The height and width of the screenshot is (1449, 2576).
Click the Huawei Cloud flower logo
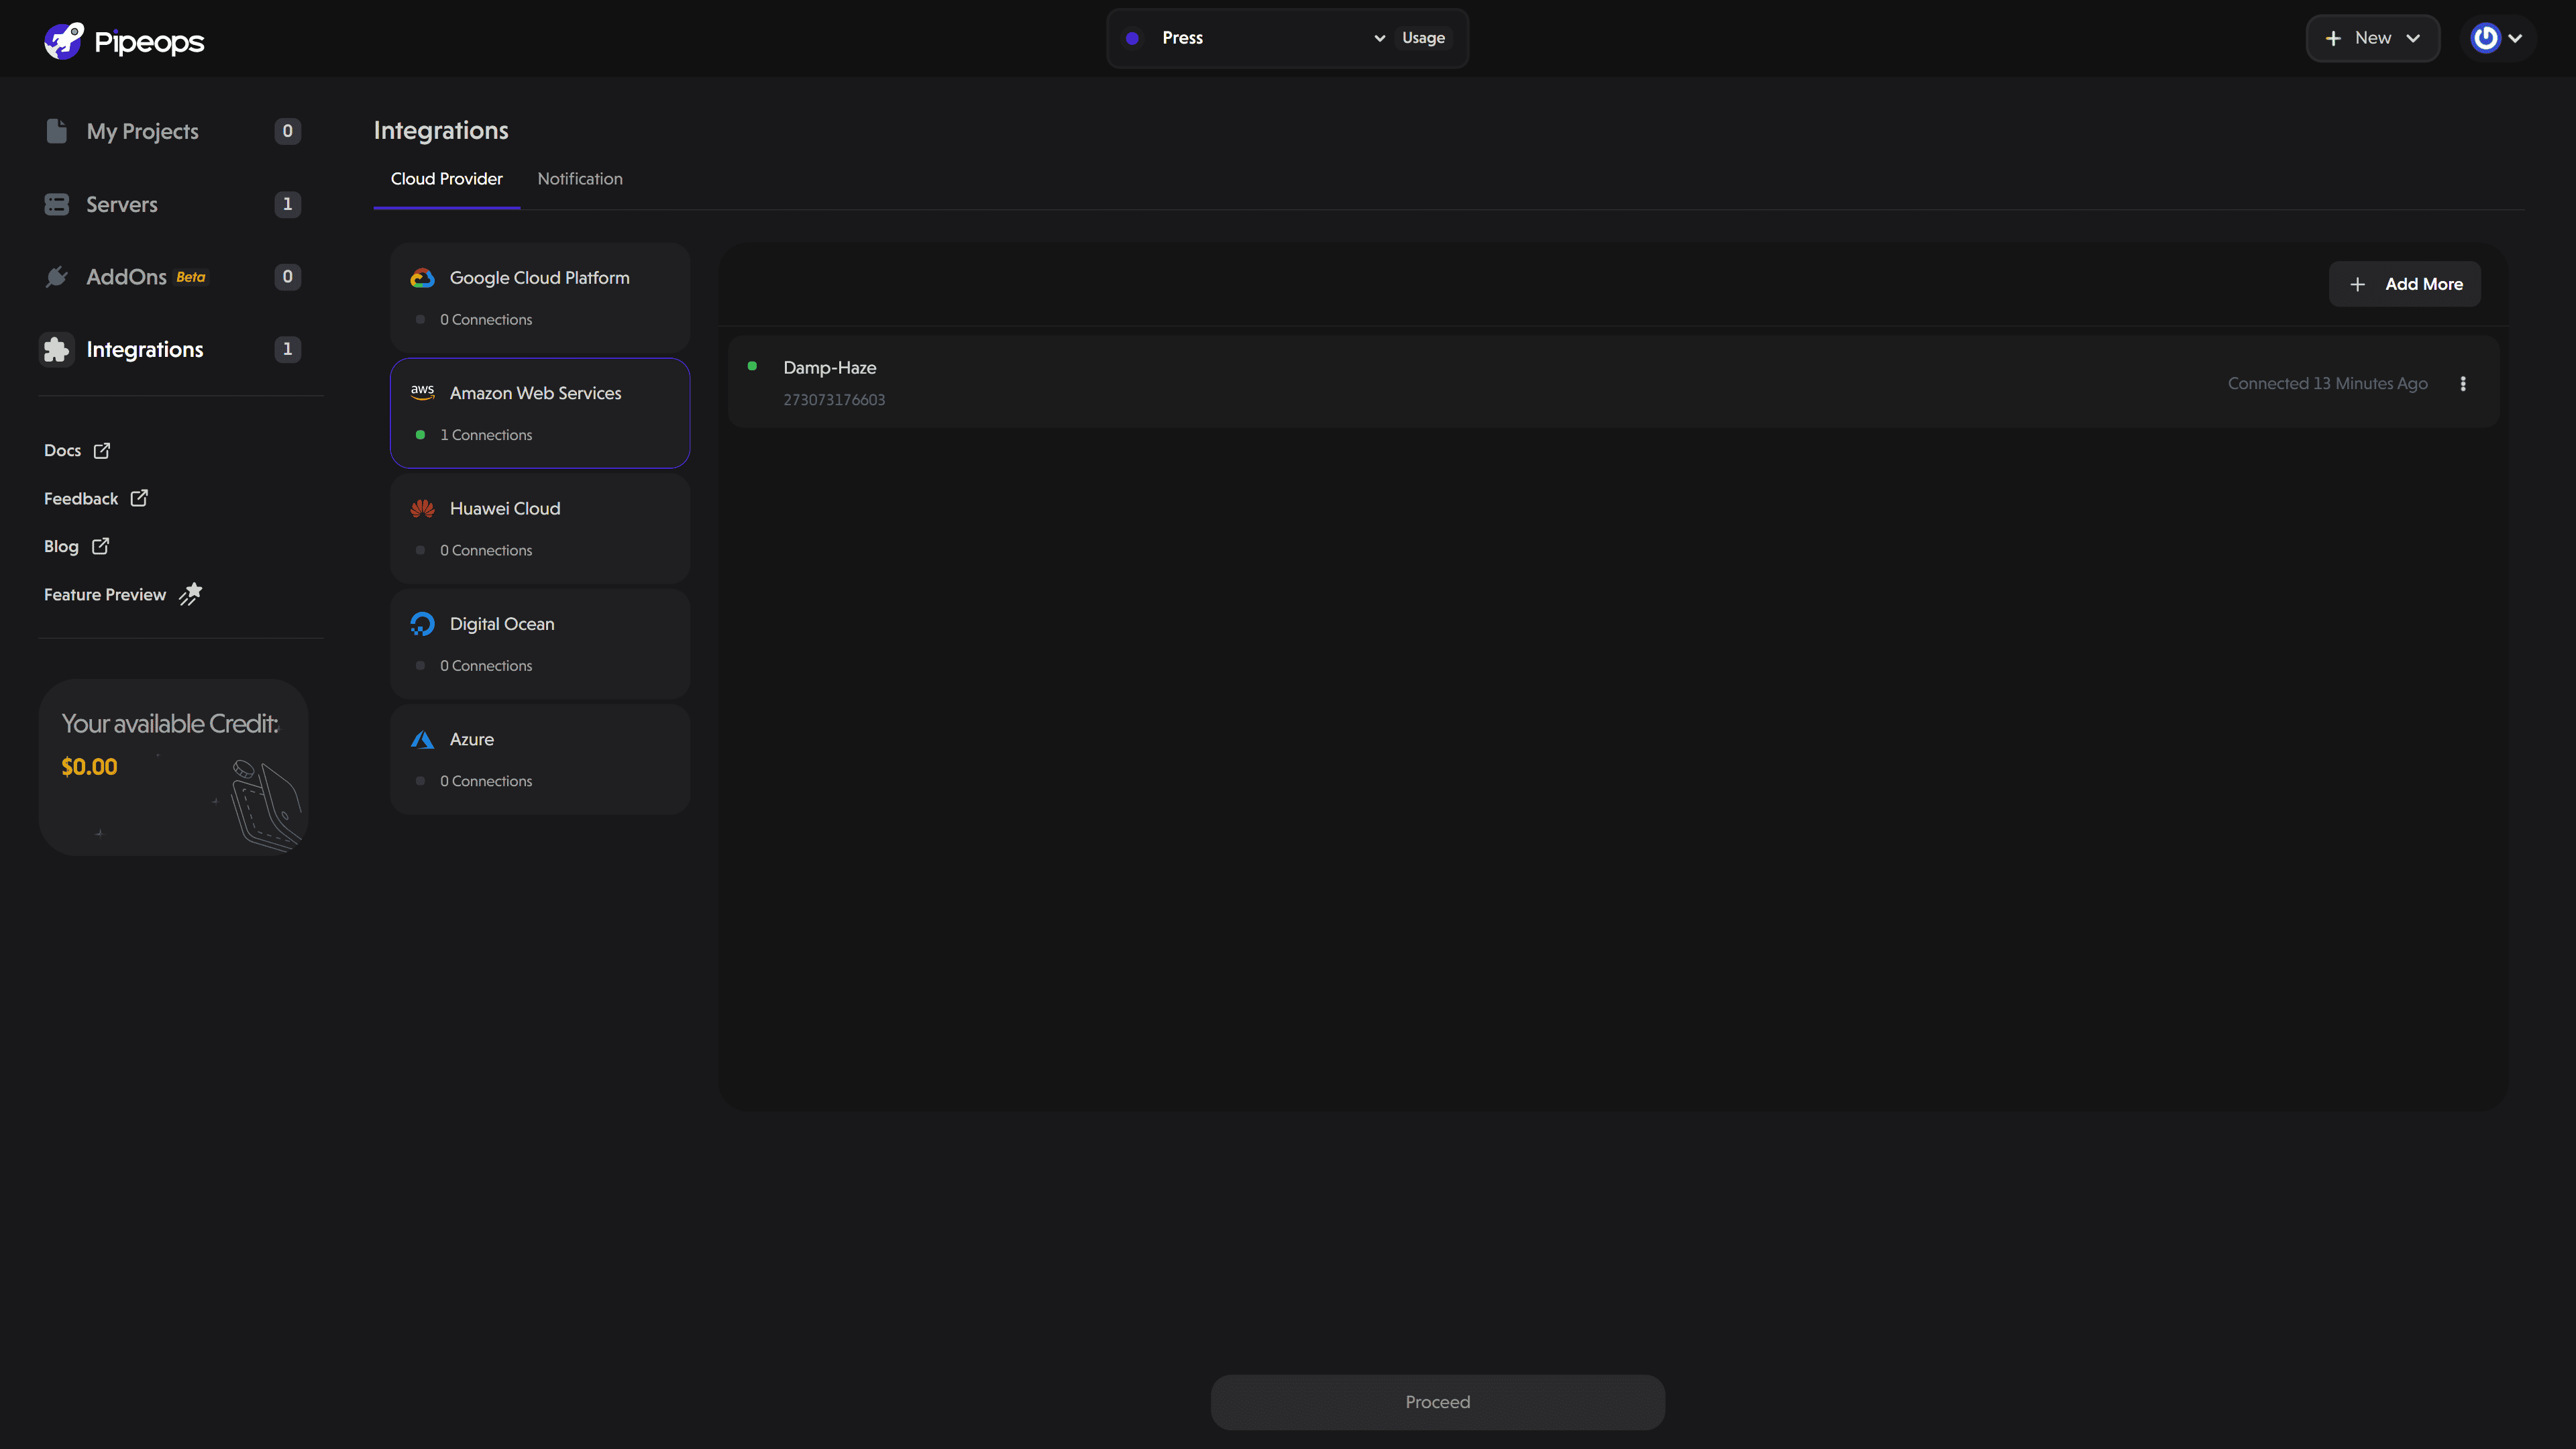click(x=422, y=508)
